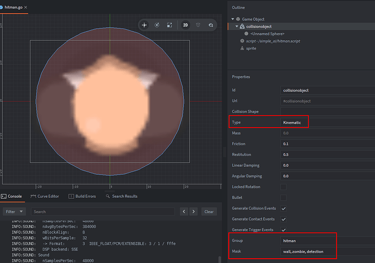Click the Collision Shape field
The width and height of the screenshot is (375, 263).
(328, 111)
